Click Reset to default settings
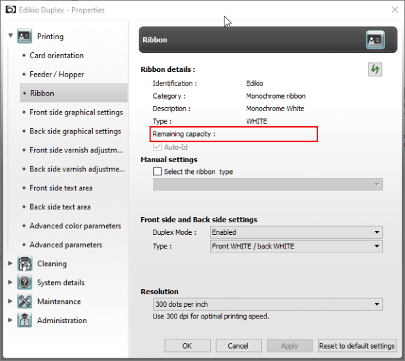The width and height of the screenshot is (405, 361). [357, 345]
